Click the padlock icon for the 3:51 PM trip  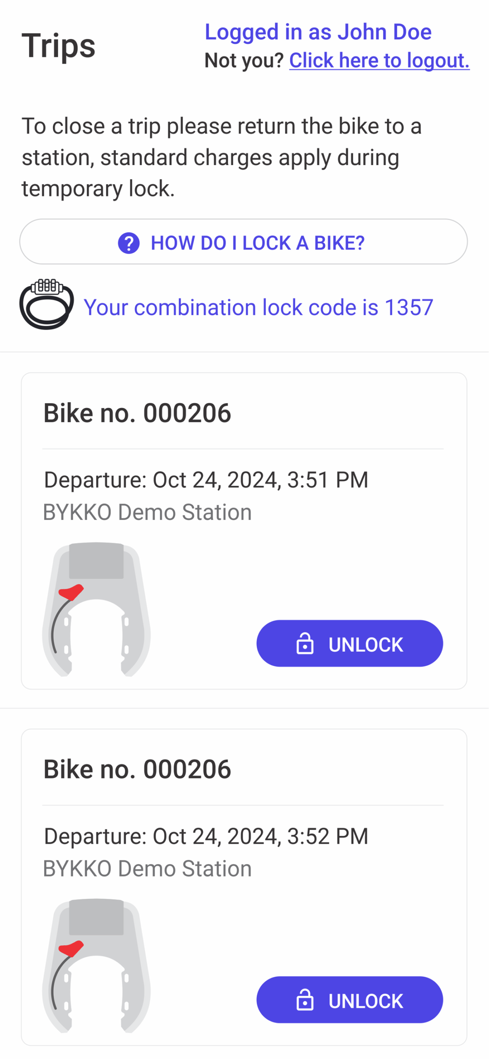305,644
